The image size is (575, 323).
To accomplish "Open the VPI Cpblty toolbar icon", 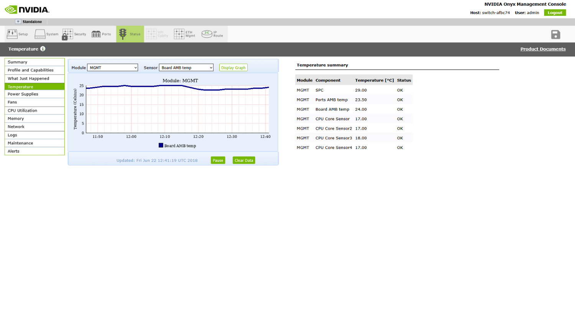I will point(158,34).
